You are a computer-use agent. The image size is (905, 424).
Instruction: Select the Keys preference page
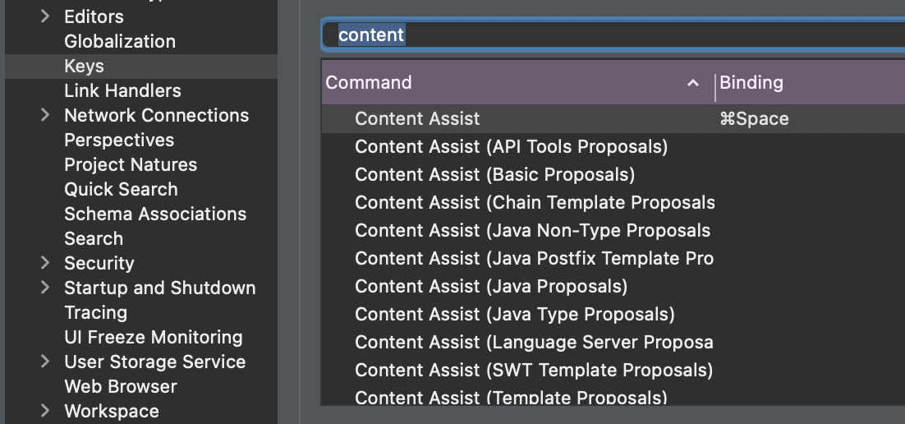(x=84, y=66)
